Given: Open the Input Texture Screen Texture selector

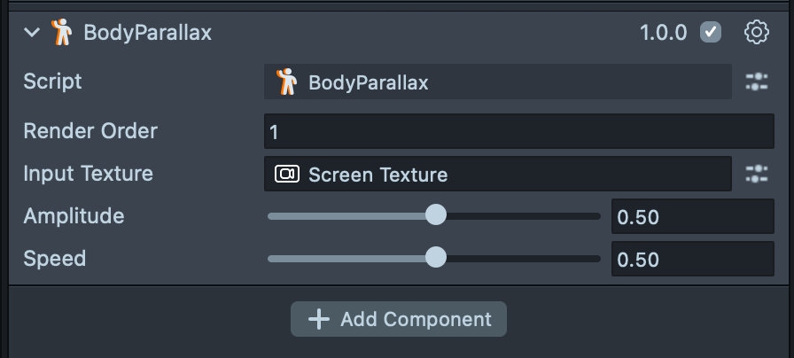Looking at the screenshot, I should coord(496,175).
